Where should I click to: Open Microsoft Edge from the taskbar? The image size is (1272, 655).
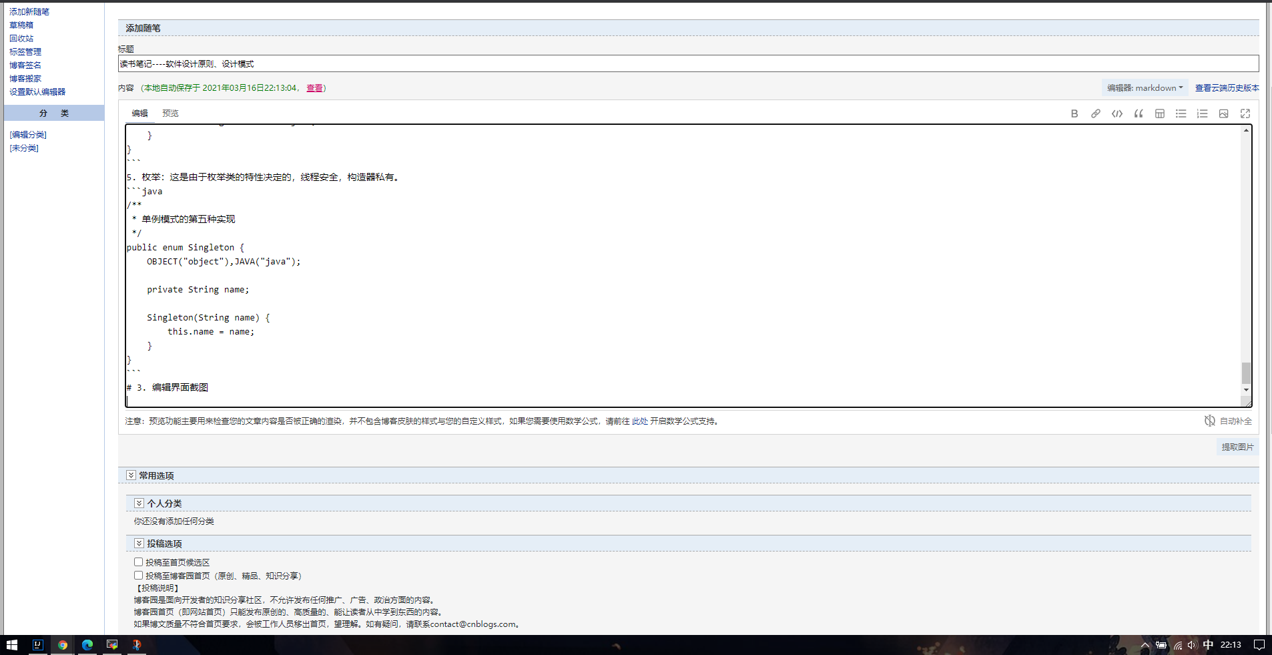[87, 645]
